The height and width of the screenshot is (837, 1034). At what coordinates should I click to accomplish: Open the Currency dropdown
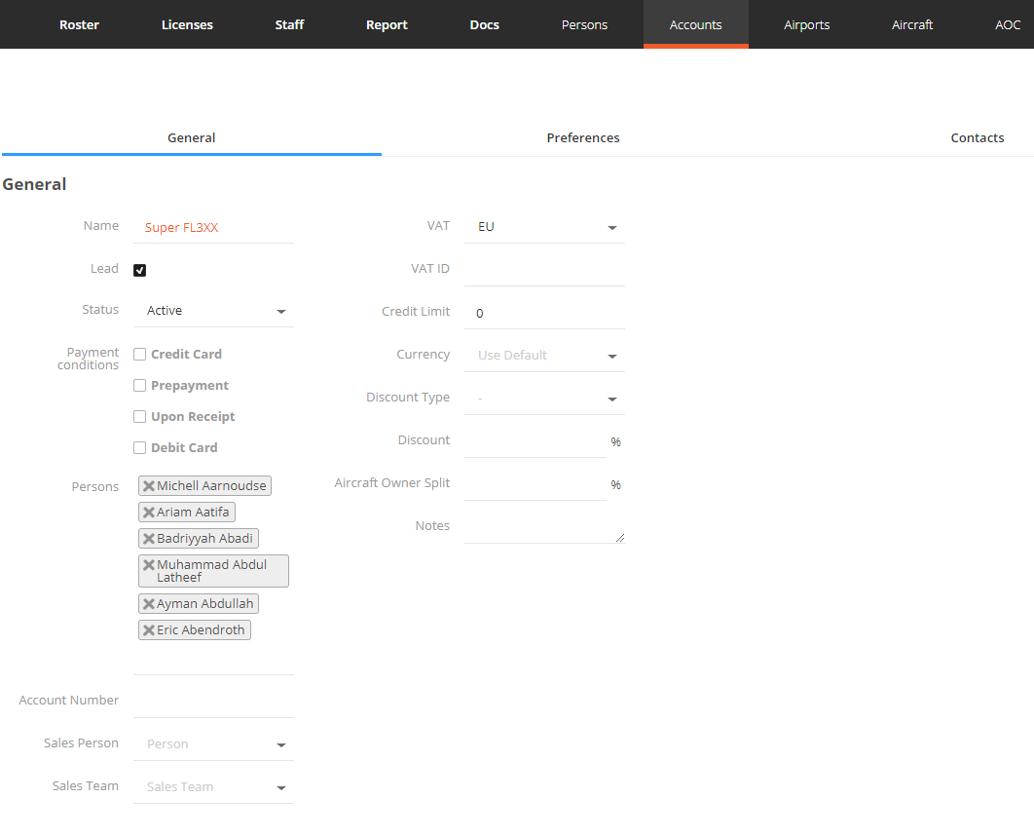[544, 355]
